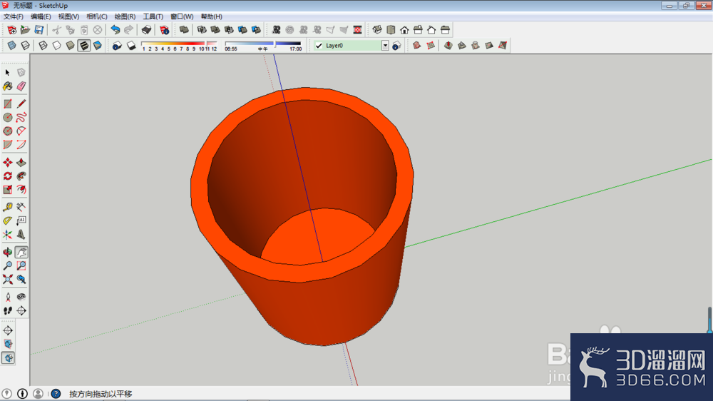Switch to shaded style
The height and width of the screenshot is (401, 713).
[x=70, y=46]
